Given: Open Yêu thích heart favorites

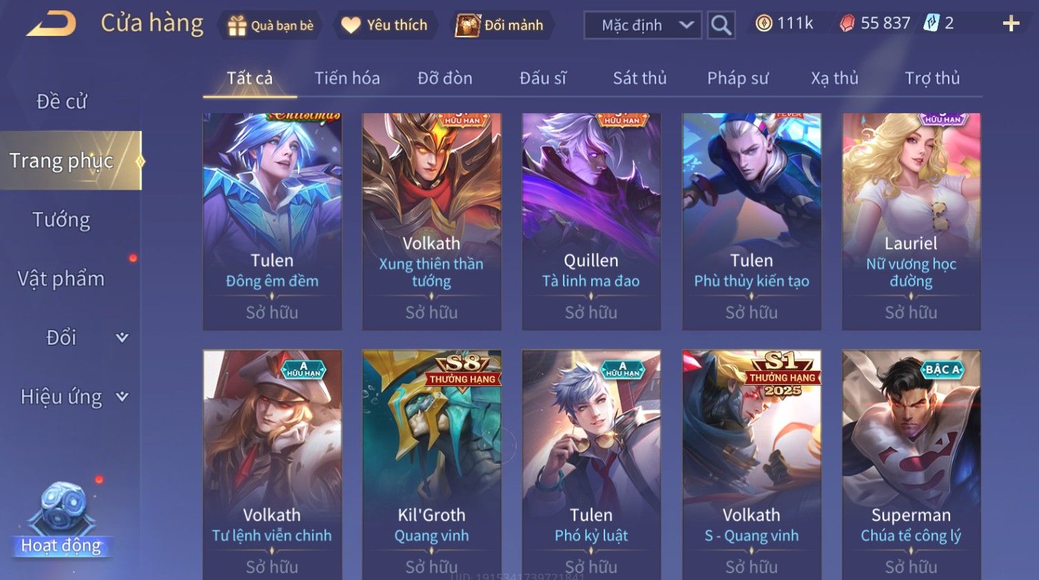Looking at the screenshot, I should [386, 26].
